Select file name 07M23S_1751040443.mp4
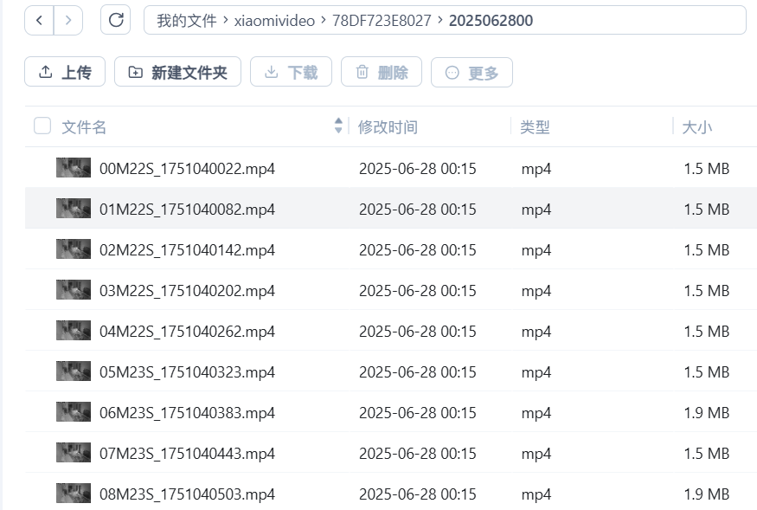 point(188,454)
